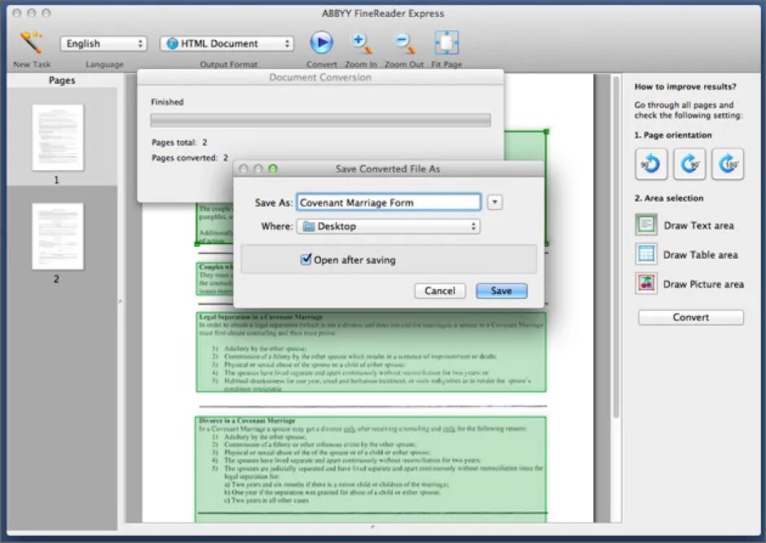Toggle Open after saving checkbox
The image size is (766, 543).
pos(306,259)
